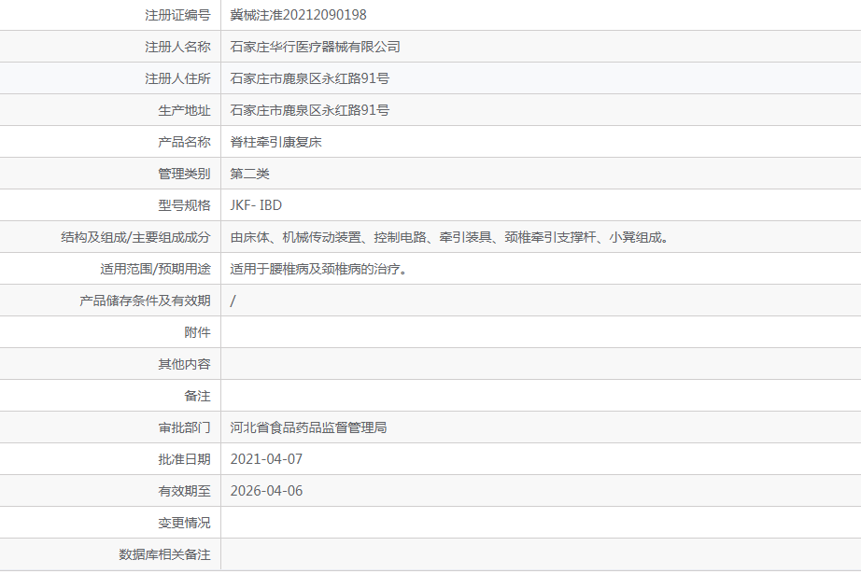The image size is (861, 574).
Task: Select the 型号规格 label
Action: [184, 205]
